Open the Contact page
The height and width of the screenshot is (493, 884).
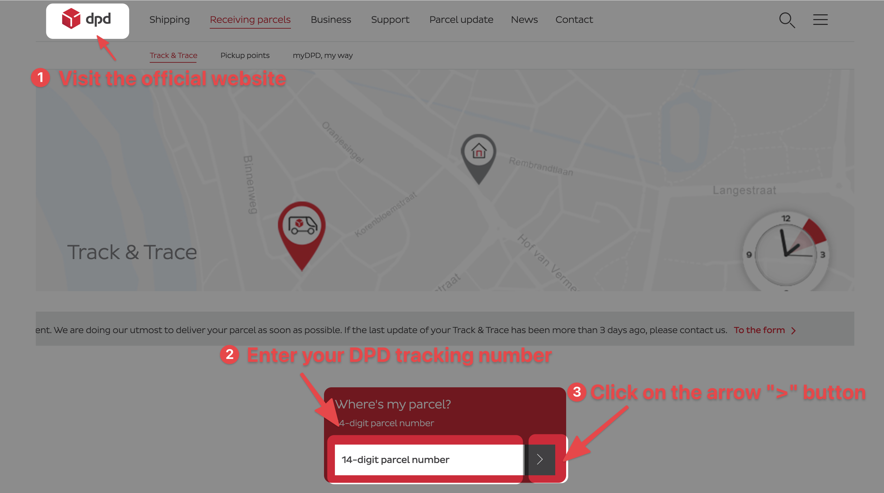coord(574,19)
